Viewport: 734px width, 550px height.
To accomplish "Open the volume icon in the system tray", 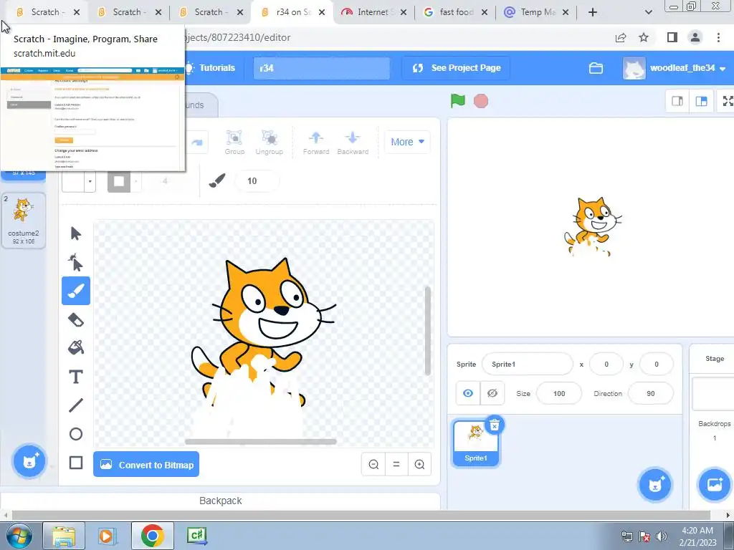I will [x=661, y=536].
